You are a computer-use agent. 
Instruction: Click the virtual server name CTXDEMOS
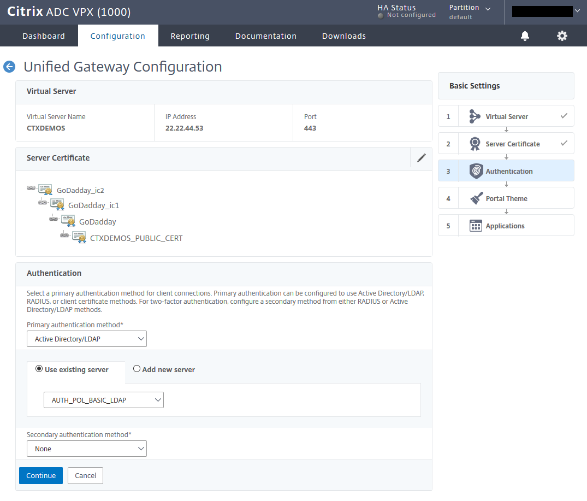point(46,128)
